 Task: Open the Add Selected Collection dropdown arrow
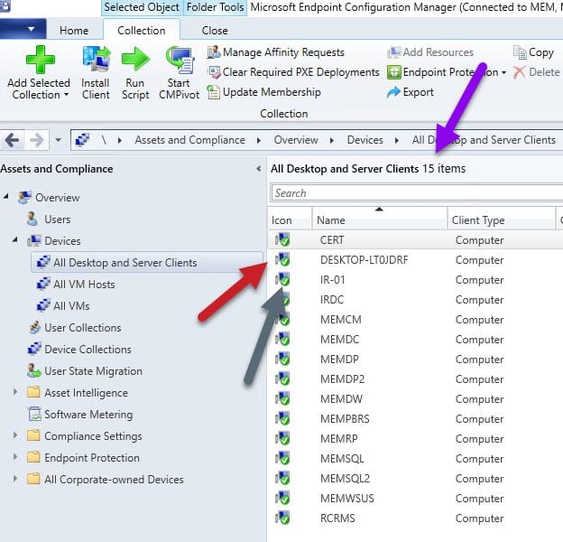[66, 95]
